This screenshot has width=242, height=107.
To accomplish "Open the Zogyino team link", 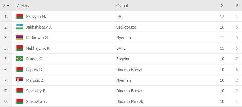I will pyautogui.click(x=123, y=59).
